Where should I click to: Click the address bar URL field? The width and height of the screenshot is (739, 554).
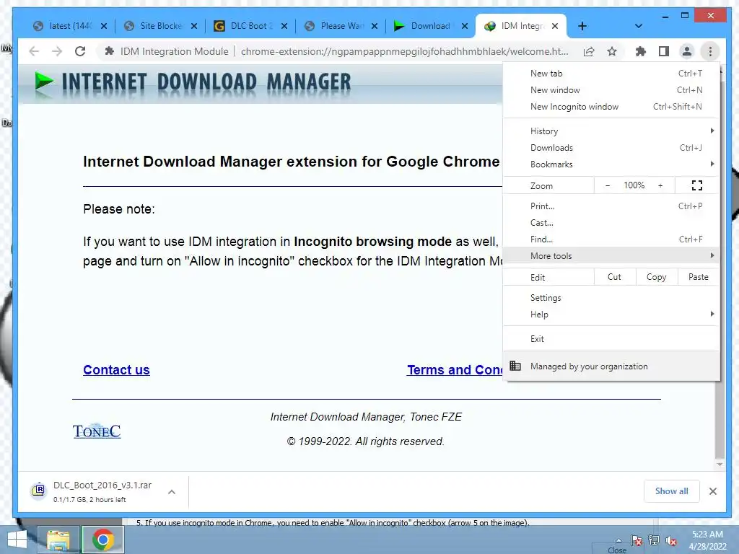(x=404, y=51)
